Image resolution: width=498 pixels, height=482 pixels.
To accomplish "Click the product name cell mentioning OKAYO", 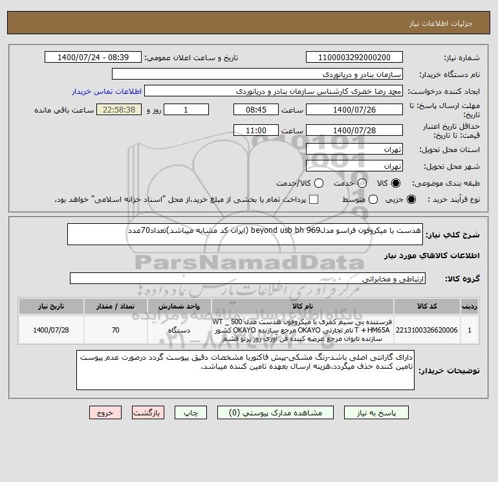I will click(x=303, y=330).
